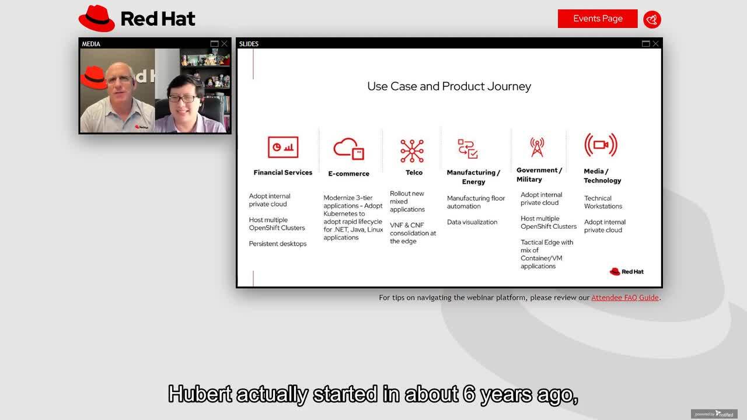The image size is (747, 420).
Task: Open the Events Page button
Action: pos(598,19)
